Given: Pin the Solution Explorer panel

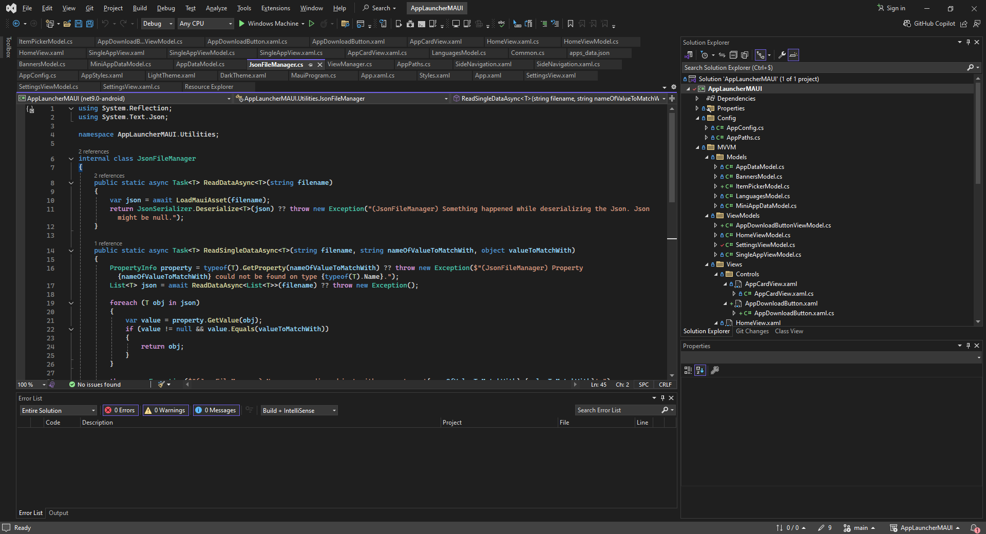Looking at the screenshot, I should click(x=968, y=42).
